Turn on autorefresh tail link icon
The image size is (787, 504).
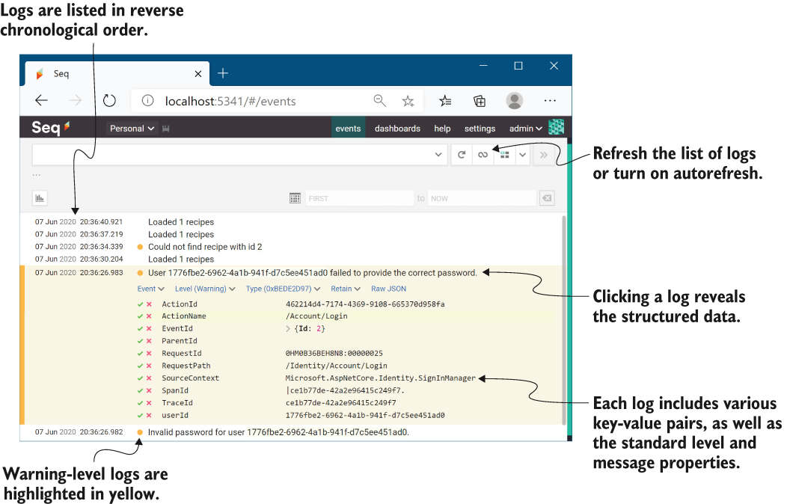(x=483, y=155)
